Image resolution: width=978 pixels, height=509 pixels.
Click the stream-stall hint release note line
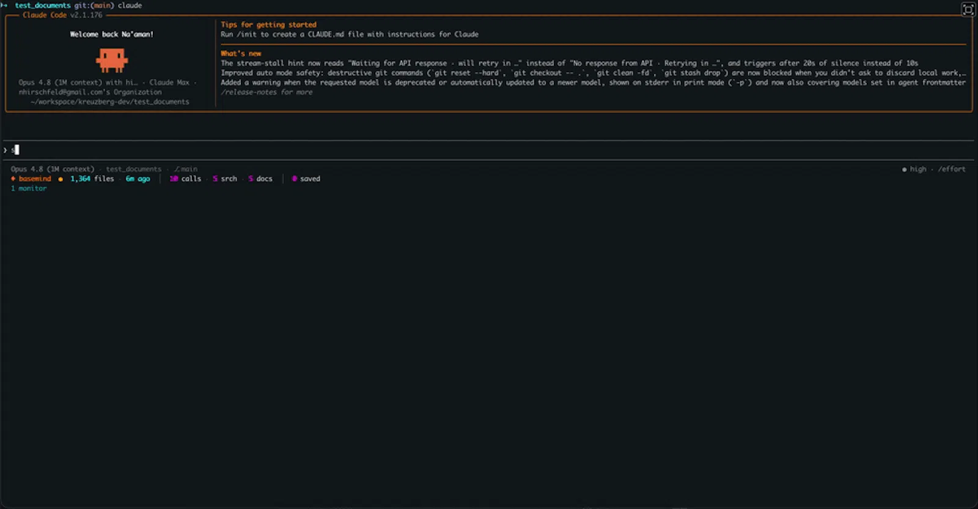pyautogui.click(x=569, y=63)
